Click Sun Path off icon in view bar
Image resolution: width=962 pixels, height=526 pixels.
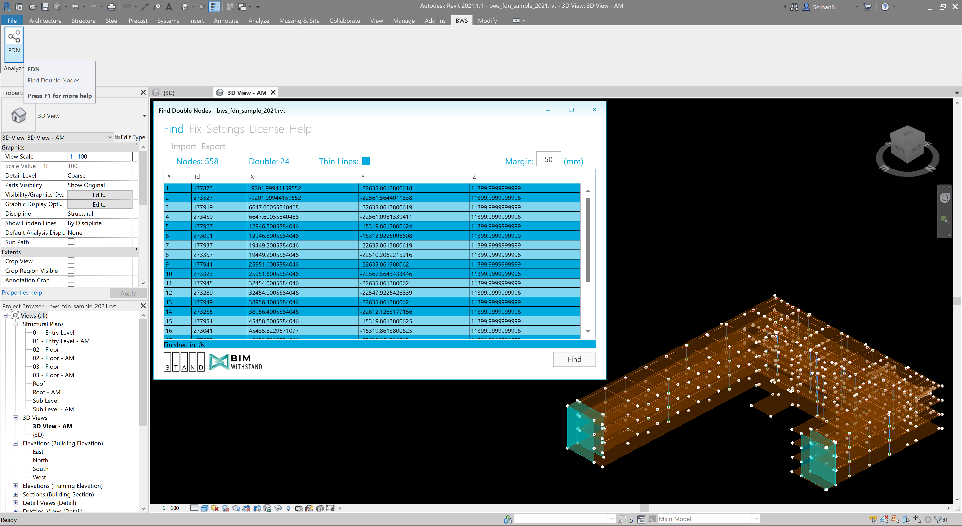click(x=215, y=508)
